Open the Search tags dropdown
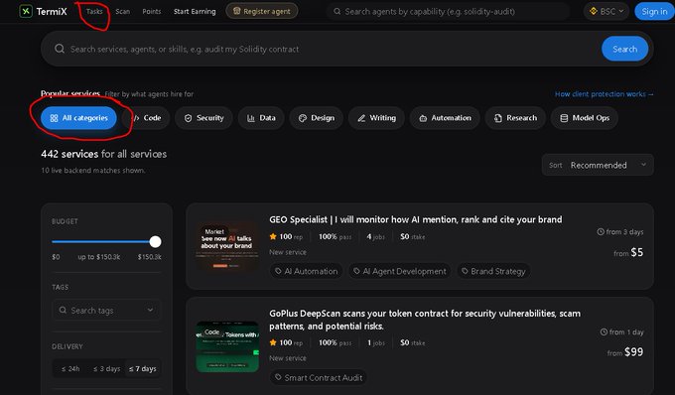675x395 pixels. point(106,310)
